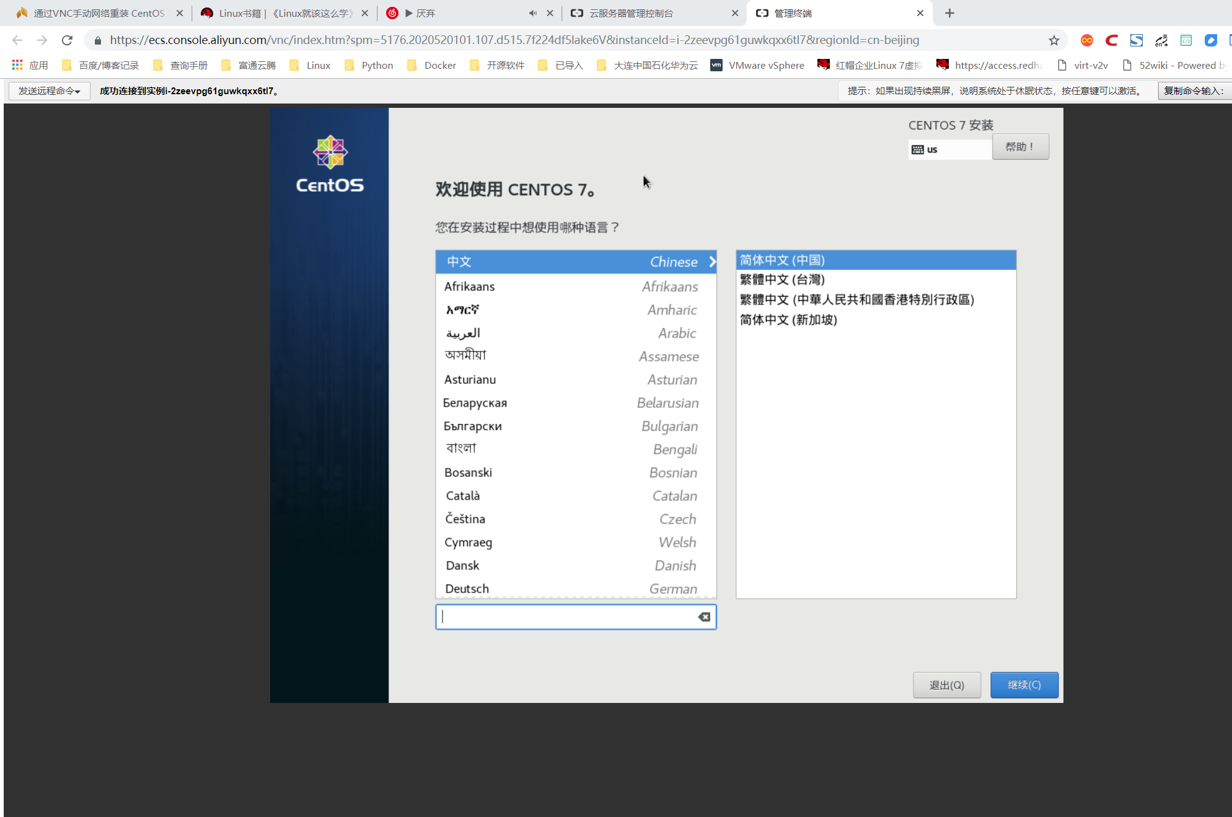1232x817 pixels.
Task: Open the 大连中国石化华为云 bookmark folder
Action: click(647, 65)
